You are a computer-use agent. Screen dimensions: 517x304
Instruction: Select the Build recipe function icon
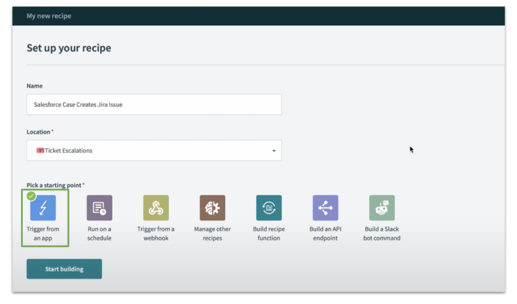point(268,208)
